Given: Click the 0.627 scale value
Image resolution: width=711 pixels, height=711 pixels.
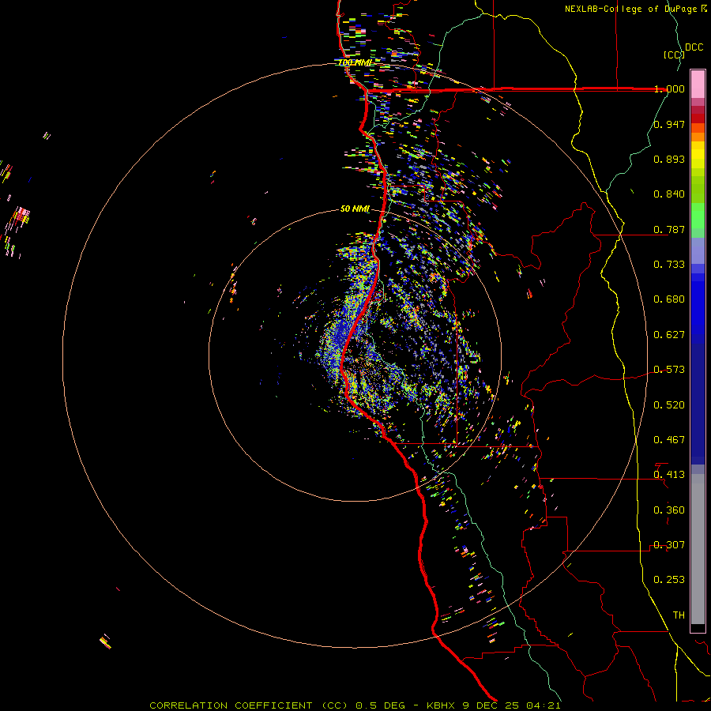Looking at the screenshot, I should click(669, 335).
